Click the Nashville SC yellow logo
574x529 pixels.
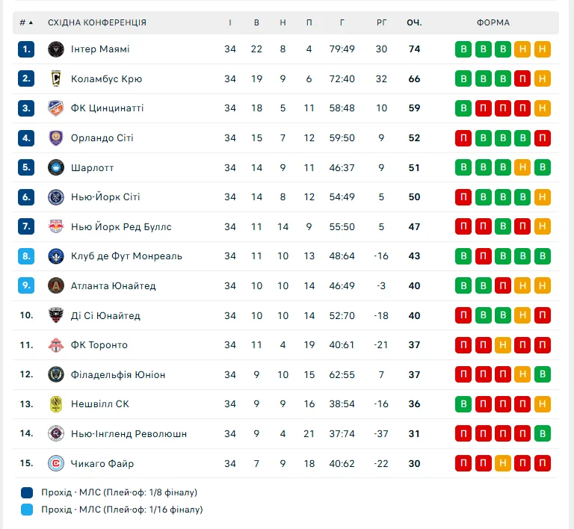click(x=56, y=404)
